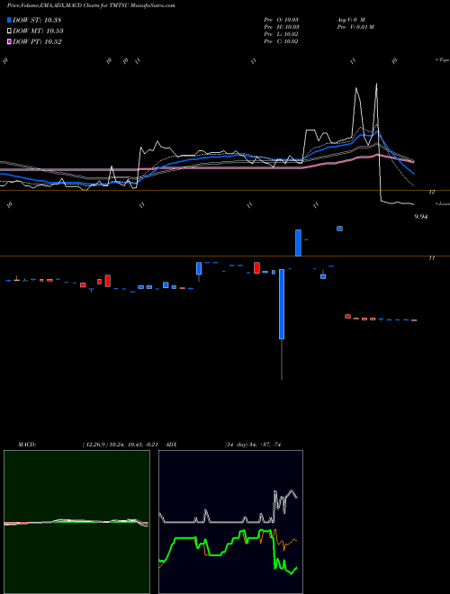
Task: Click the blue DOW ST legend swatch
Action: click(x=9, y=20)
